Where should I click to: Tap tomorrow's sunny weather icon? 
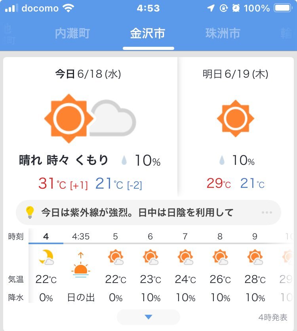coord(236,118)
